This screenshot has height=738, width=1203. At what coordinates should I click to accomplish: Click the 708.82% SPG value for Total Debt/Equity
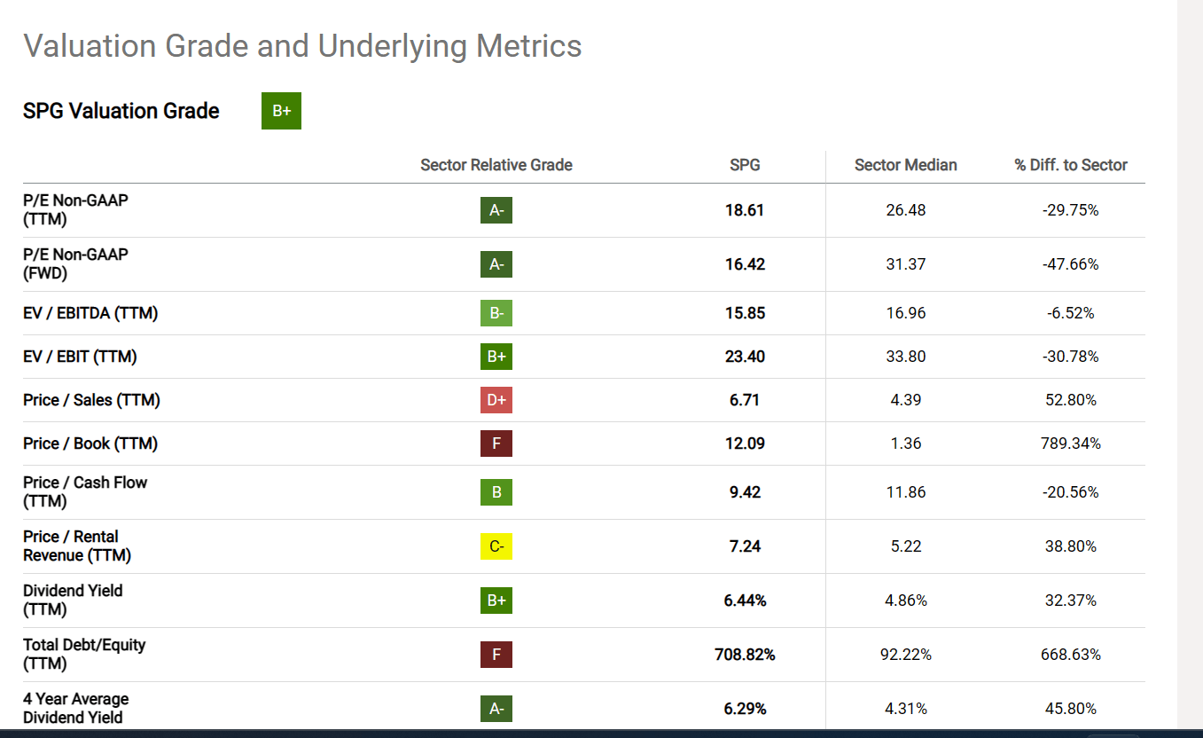pos(745,655)
